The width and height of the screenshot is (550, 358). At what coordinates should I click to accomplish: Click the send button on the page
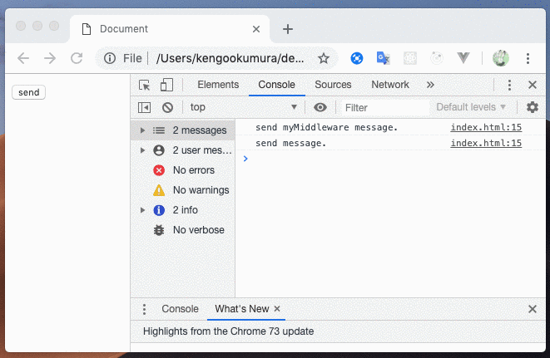coord(29,92)
